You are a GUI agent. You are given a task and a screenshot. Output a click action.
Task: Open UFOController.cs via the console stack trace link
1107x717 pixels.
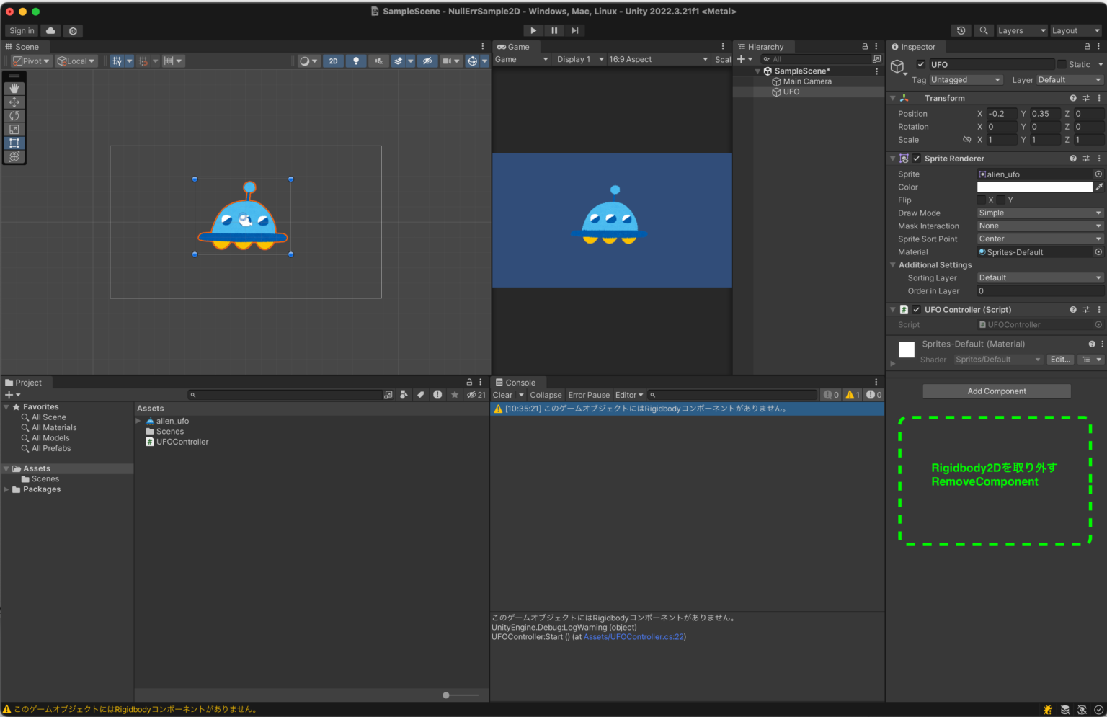pos(633,636)
